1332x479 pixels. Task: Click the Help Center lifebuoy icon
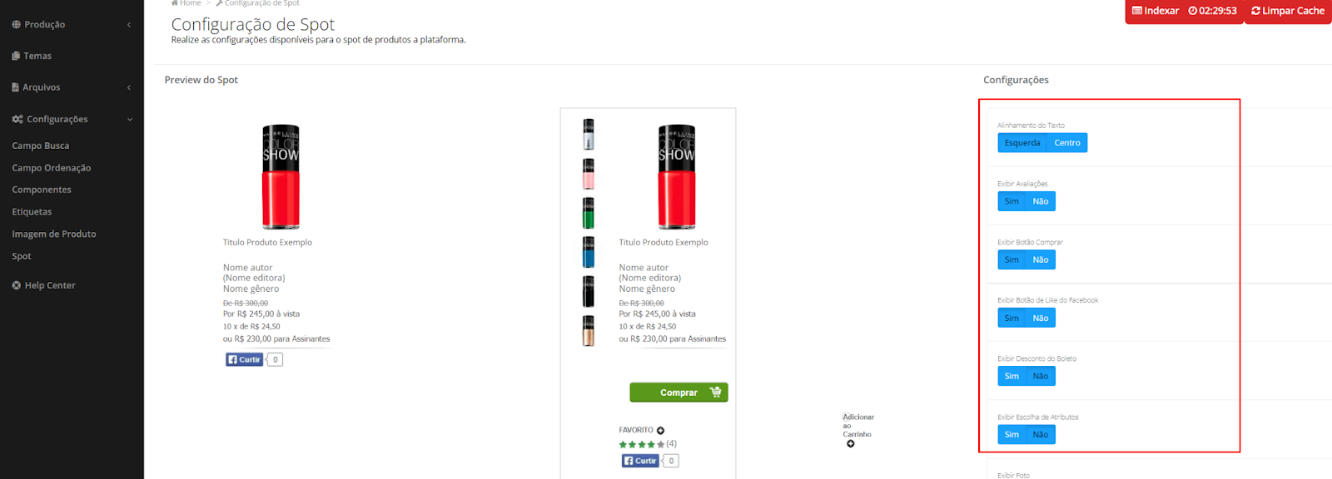(x=17, y=285)
